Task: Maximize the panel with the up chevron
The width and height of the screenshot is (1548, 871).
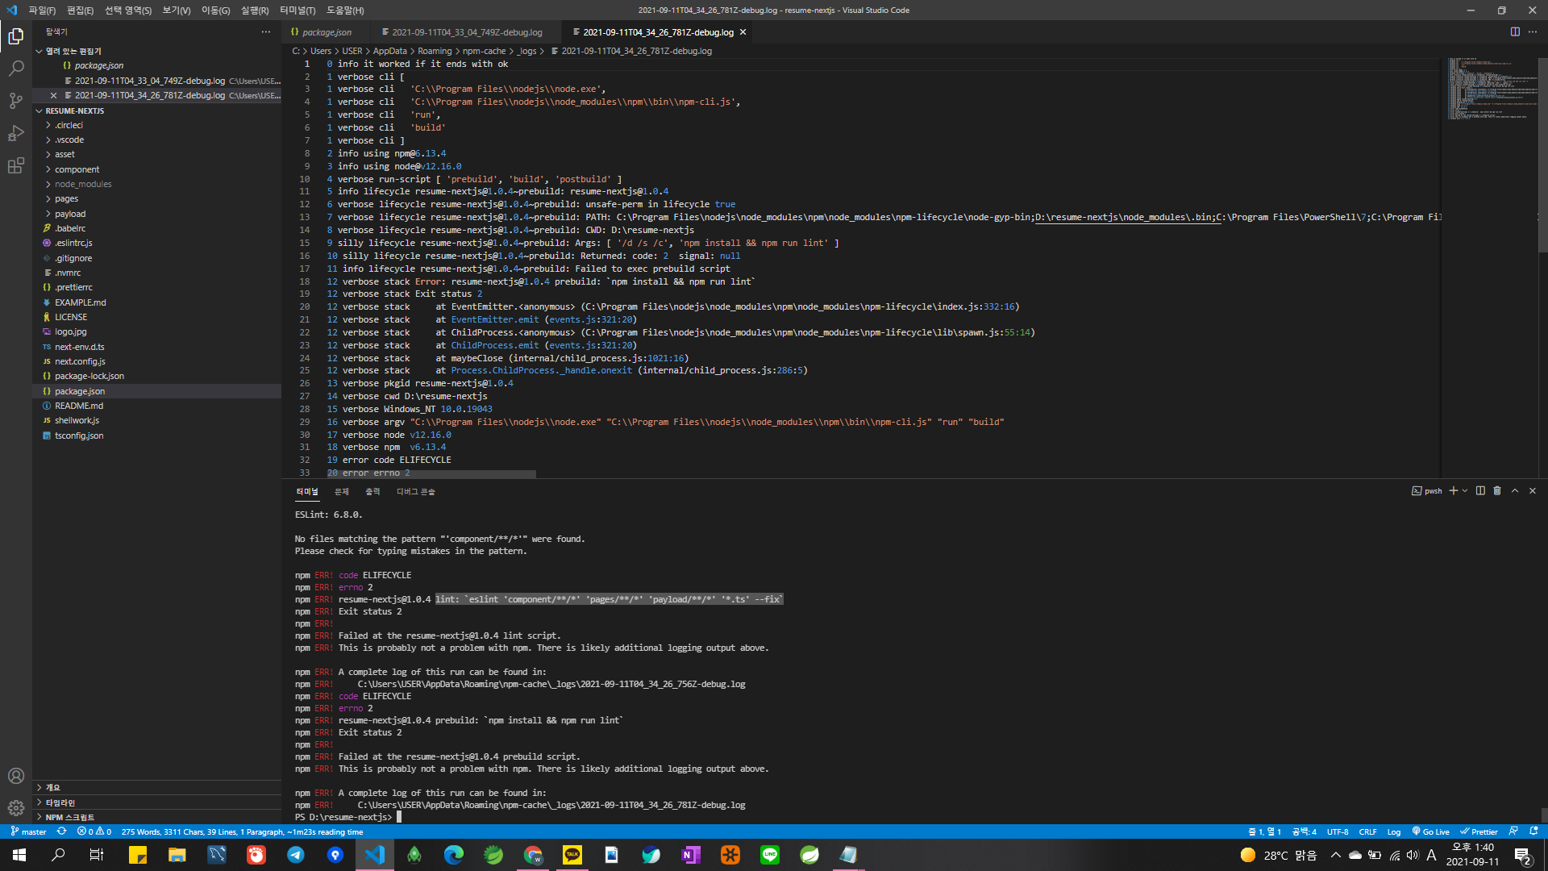Action: click(1515, 490)
